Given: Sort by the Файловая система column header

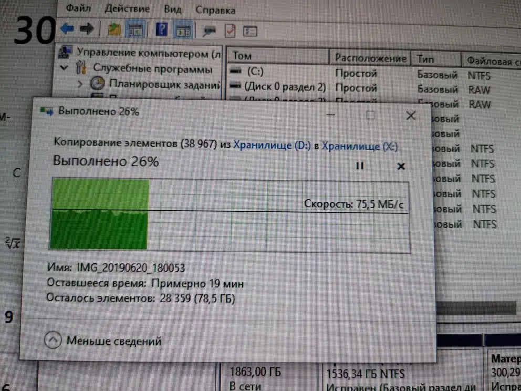Looking at the screenshot, I should tap(493, 61).
